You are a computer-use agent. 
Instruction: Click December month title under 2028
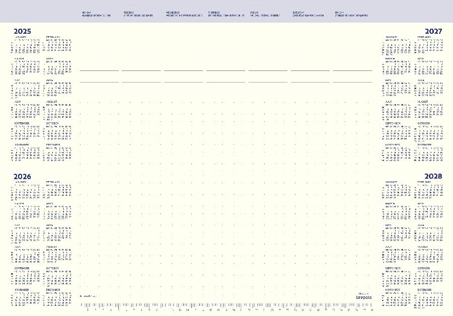click(424, 290)
